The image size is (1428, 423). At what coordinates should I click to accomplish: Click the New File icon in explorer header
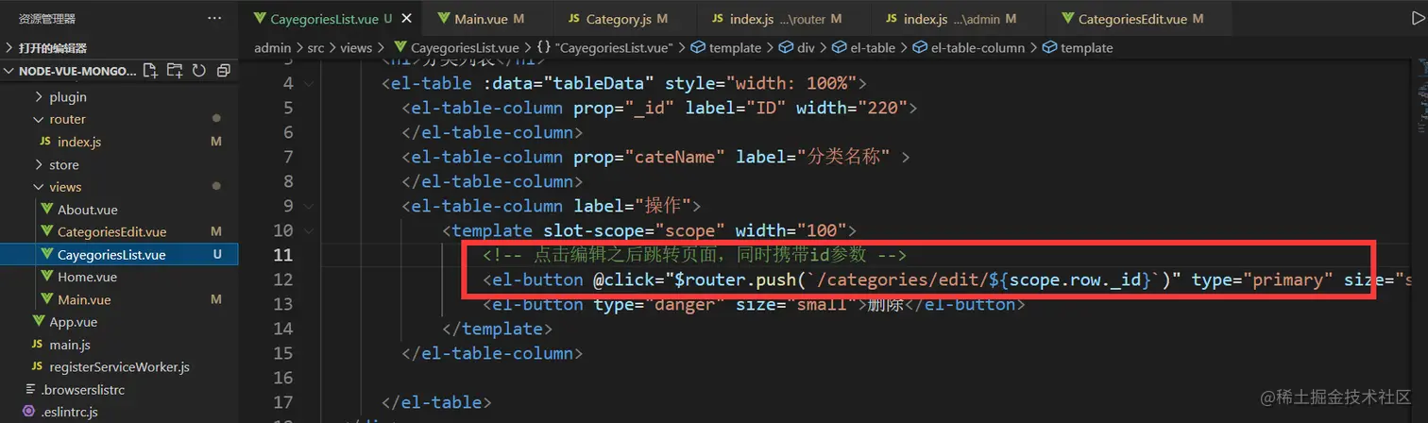point(150,71)
